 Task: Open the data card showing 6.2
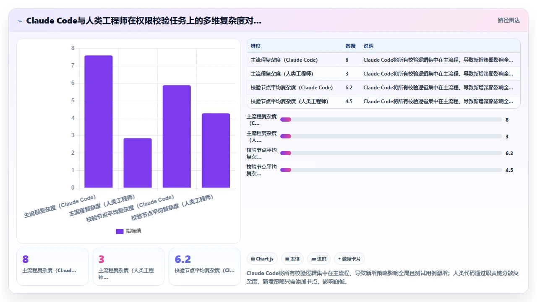pos(205,267)
